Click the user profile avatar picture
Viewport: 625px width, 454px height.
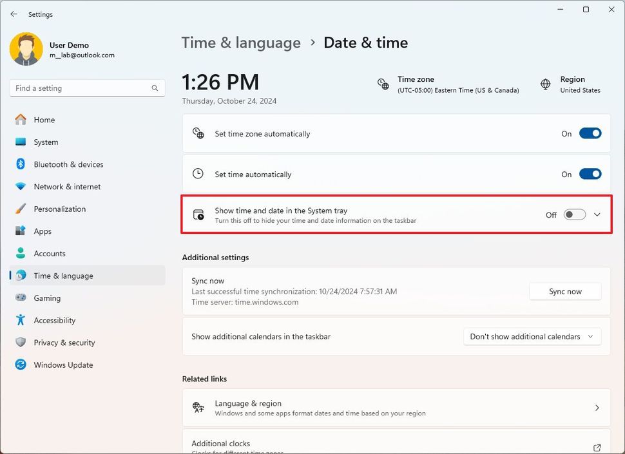click(26, 48)
